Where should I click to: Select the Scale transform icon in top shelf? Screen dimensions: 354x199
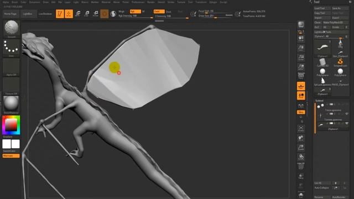(86, 14)
